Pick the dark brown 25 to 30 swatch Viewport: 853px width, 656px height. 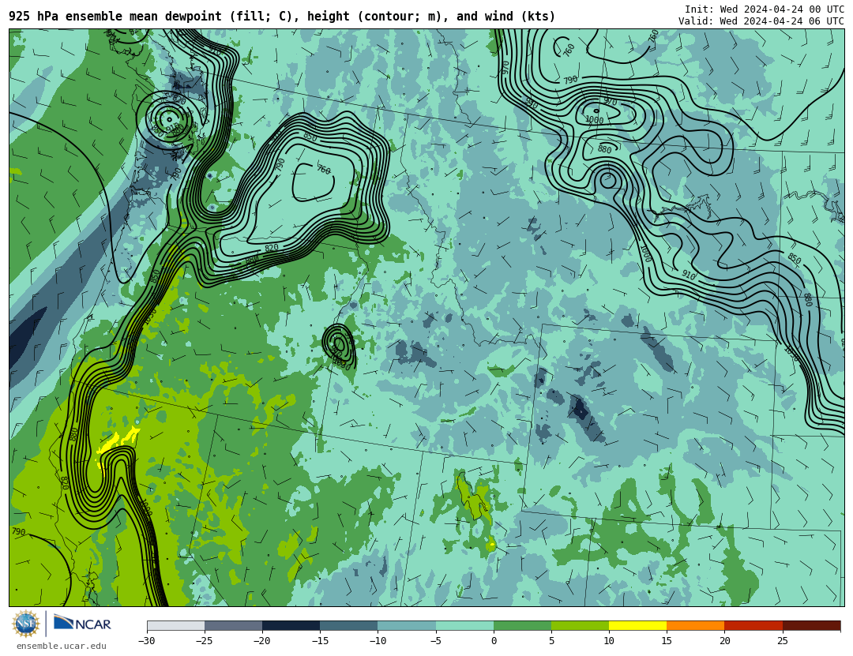[811, 625]
